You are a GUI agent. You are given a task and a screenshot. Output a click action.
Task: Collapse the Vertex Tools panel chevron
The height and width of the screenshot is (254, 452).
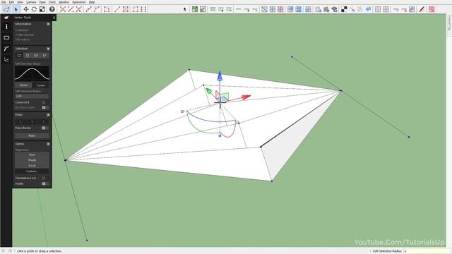pyautogui.click(x=54, y=18)
